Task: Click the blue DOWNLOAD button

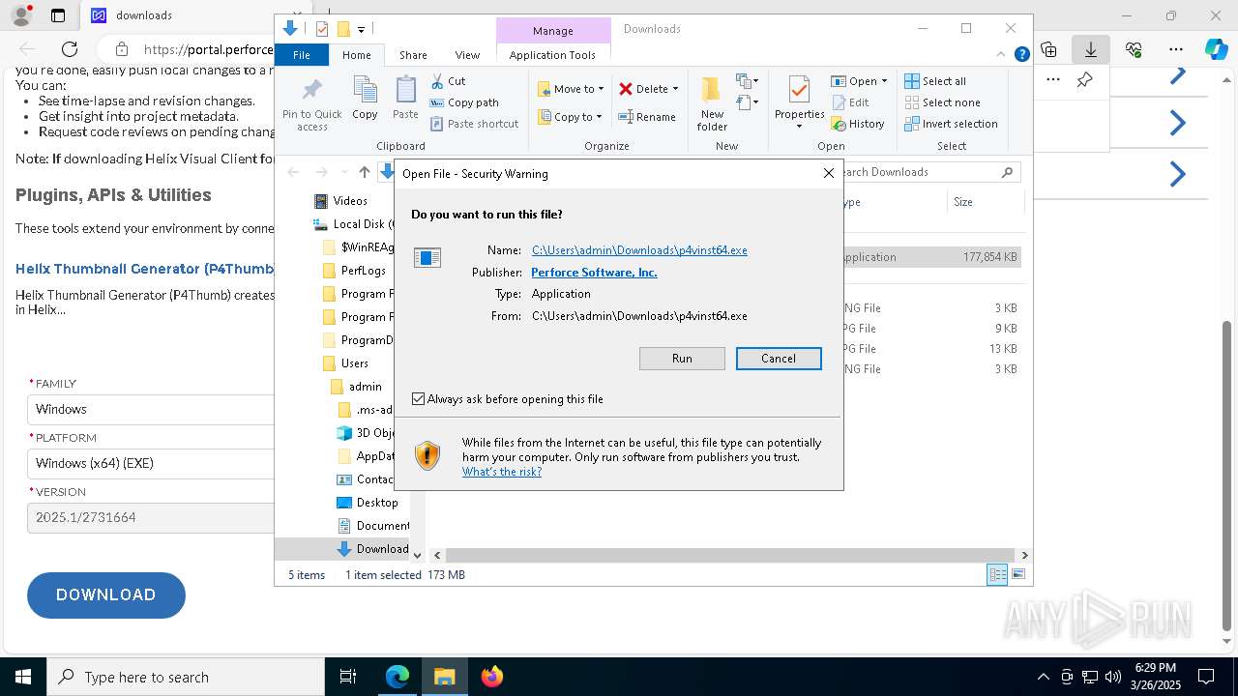Action: [x=106, y=595]
